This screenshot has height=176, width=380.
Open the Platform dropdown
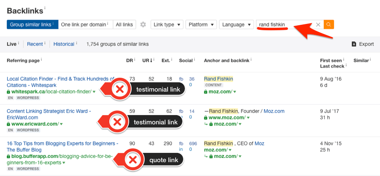click(201, 25)
